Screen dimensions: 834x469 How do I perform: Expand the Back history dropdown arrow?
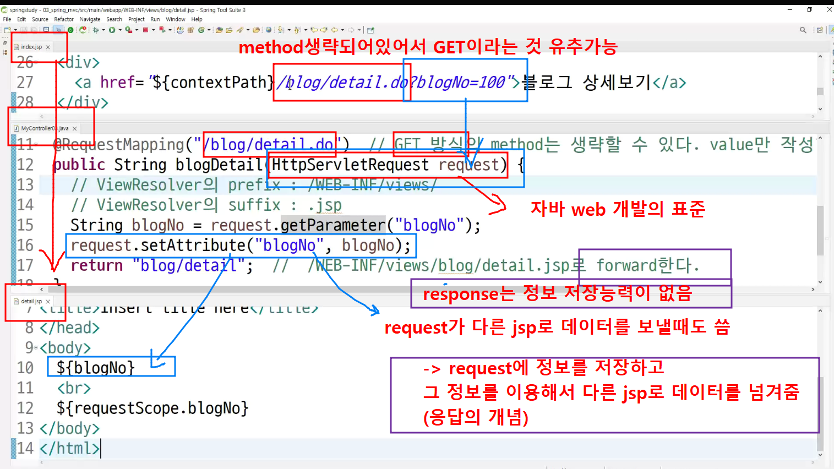342,30
